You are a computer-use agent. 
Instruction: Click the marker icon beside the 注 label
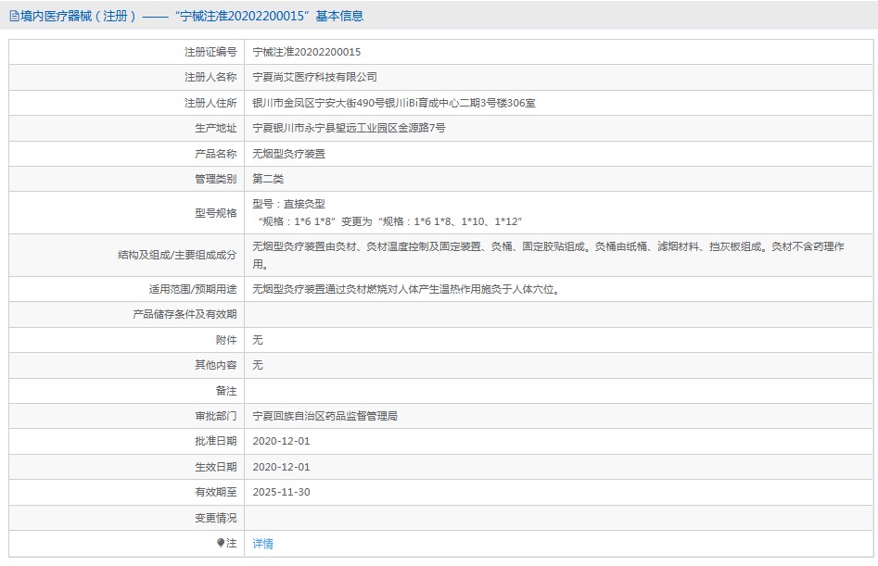(x=221, y=543)
